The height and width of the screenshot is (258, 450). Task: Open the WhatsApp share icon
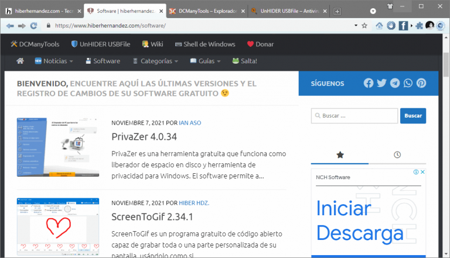[408, 83]
